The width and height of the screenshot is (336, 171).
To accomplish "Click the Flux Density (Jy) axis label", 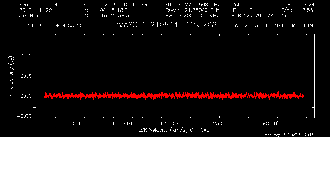I will (11, 76).
